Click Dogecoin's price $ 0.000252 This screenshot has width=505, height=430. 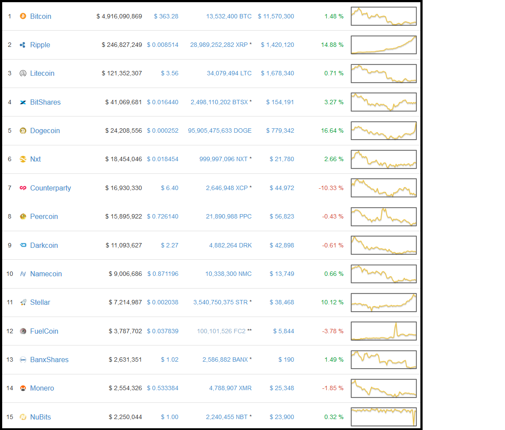pyautogui.click(x=163, y=130)
